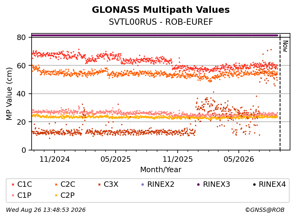Click the 80 y-axis tick label
The height and width of the screenshot is (219, 296).
[21, 37]
